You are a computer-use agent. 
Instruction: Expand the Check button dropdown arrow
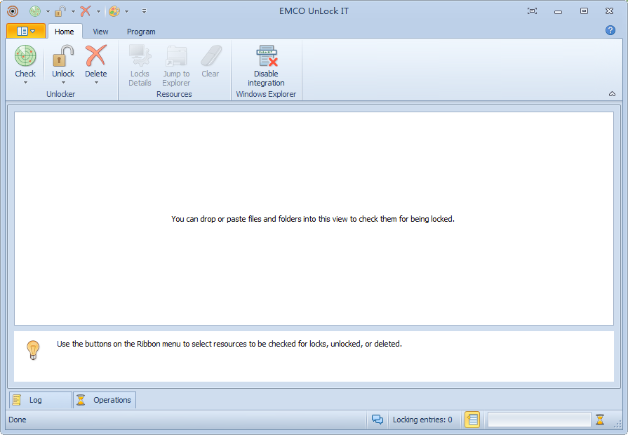25,83
